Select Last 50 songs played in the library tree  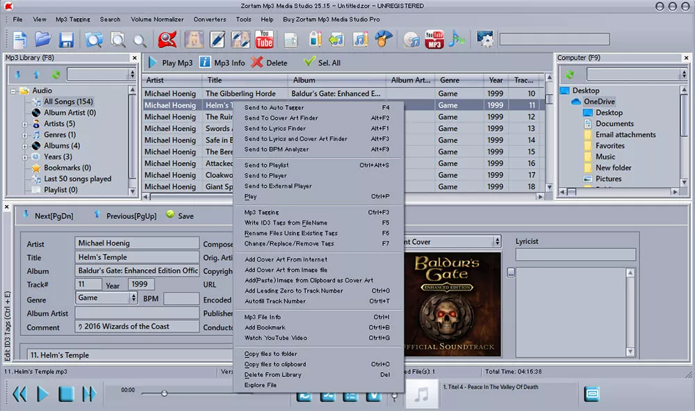click(78, 179)
